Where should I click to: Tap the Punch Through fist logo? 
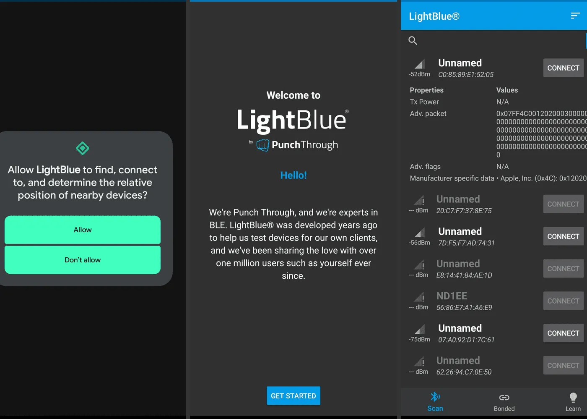[264, 144]
